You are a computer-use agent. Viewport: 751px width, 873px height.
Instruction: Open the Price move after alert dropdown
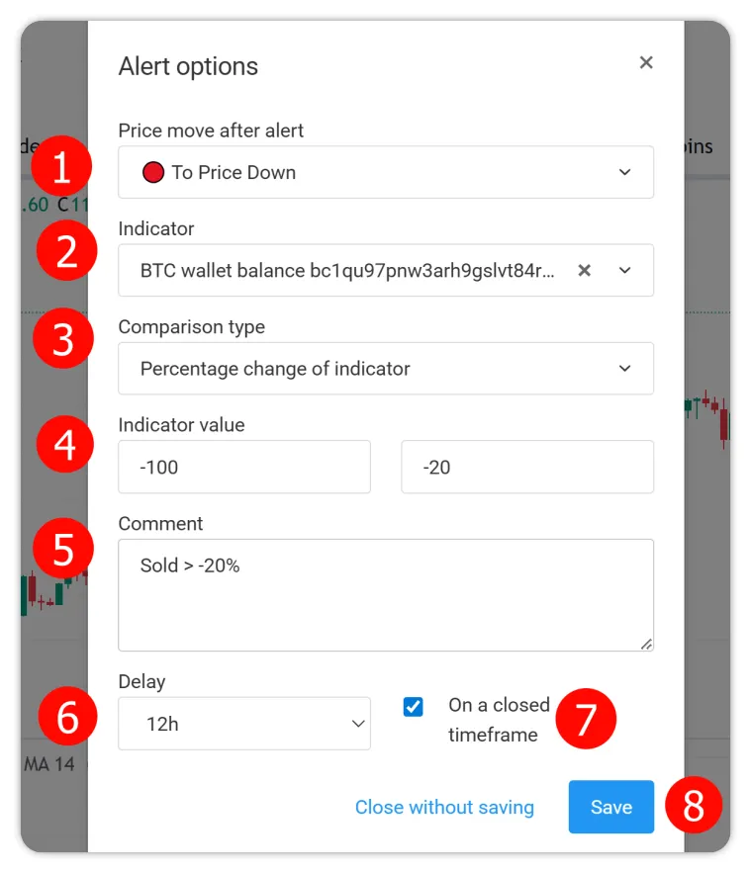tap(386, 173)
